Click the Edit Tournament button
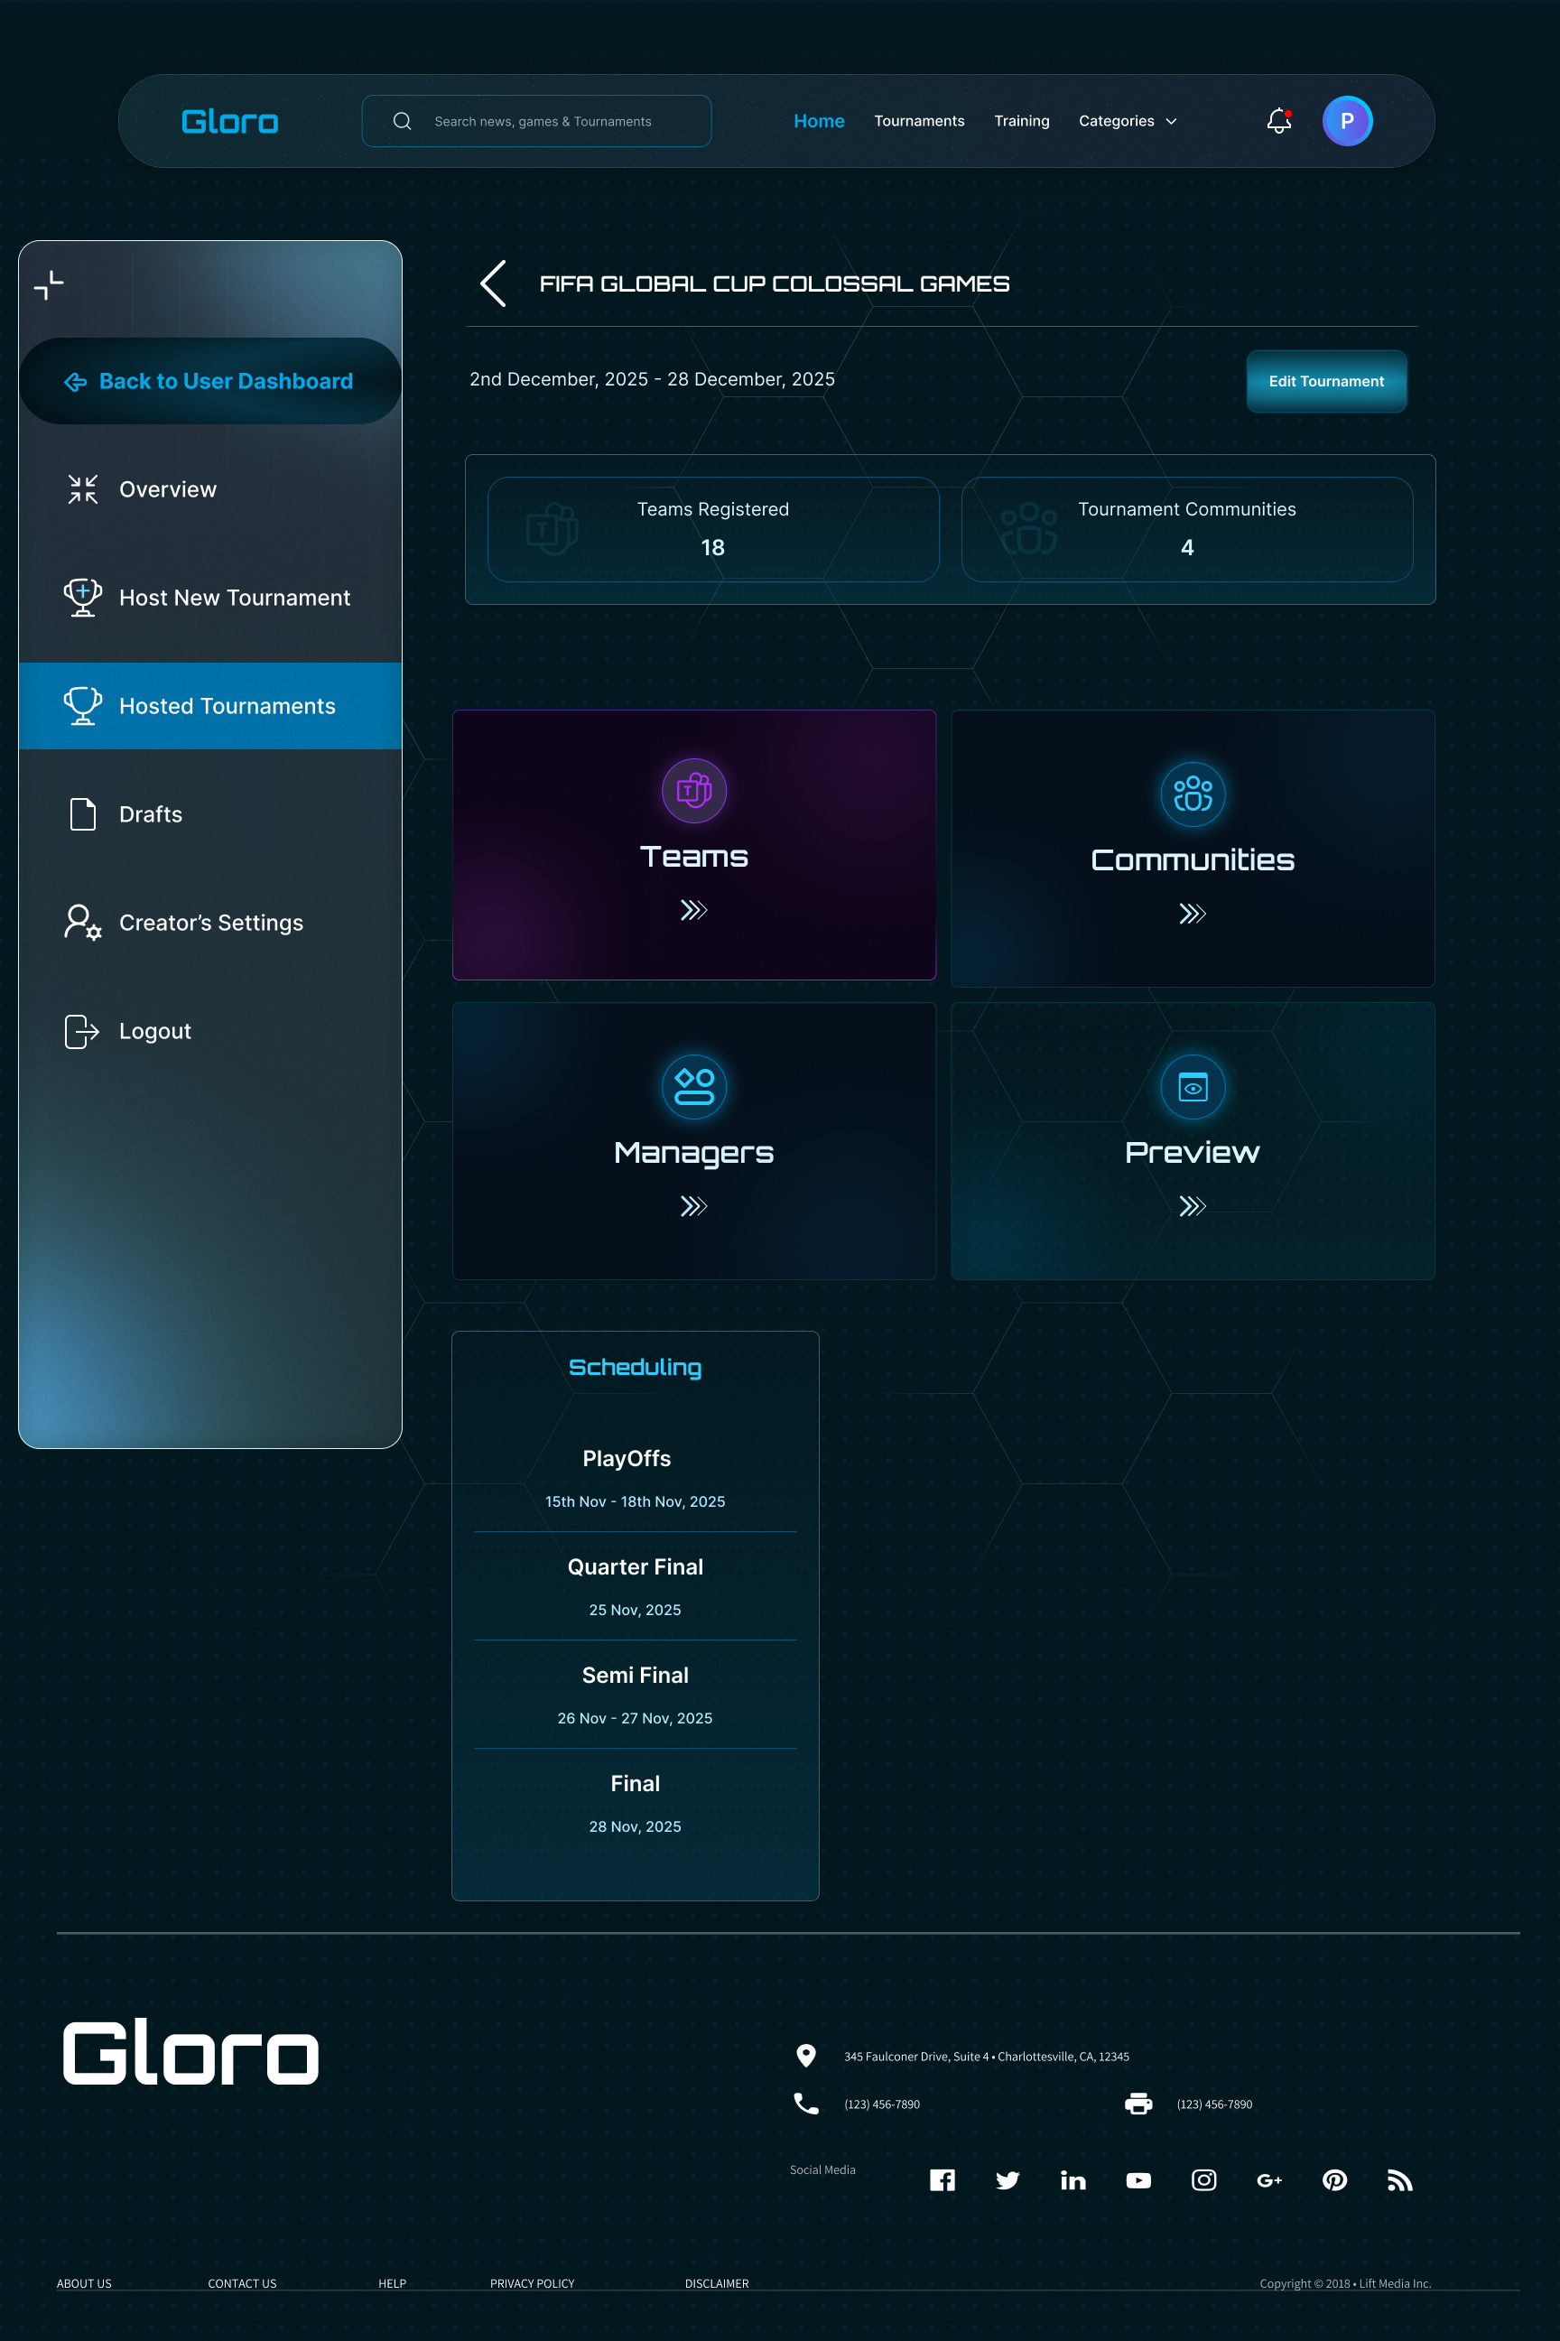Viewport: 1560px width, 2341px height. [1326, 381]
